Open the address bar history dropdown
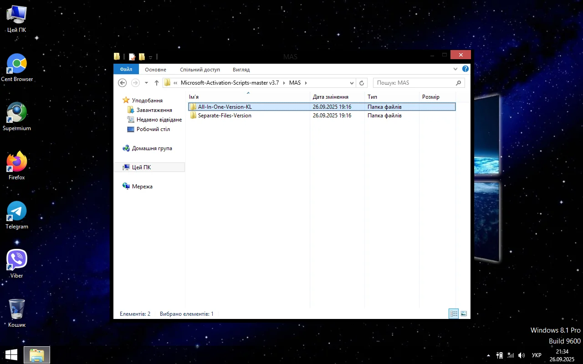The width and height of the screenshot is (583, 364). [352, 83]
